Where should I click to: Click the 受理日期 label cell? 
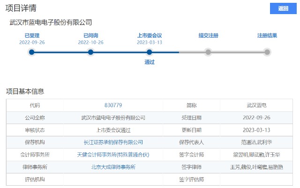click(x=191, y=117)
